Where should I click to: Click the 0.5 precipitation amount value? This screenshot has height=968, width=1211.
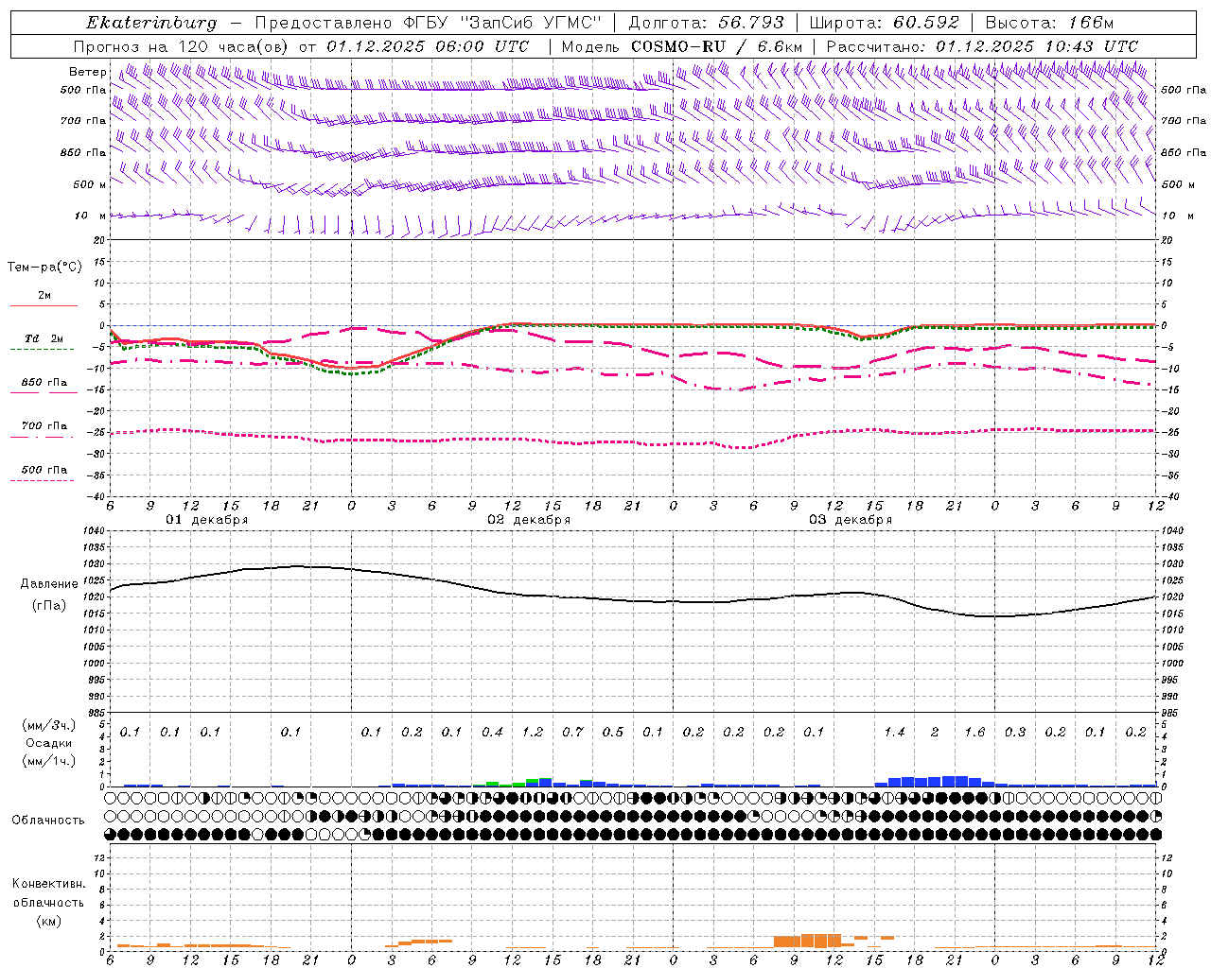pyautogui.click(x=613, y=733)
